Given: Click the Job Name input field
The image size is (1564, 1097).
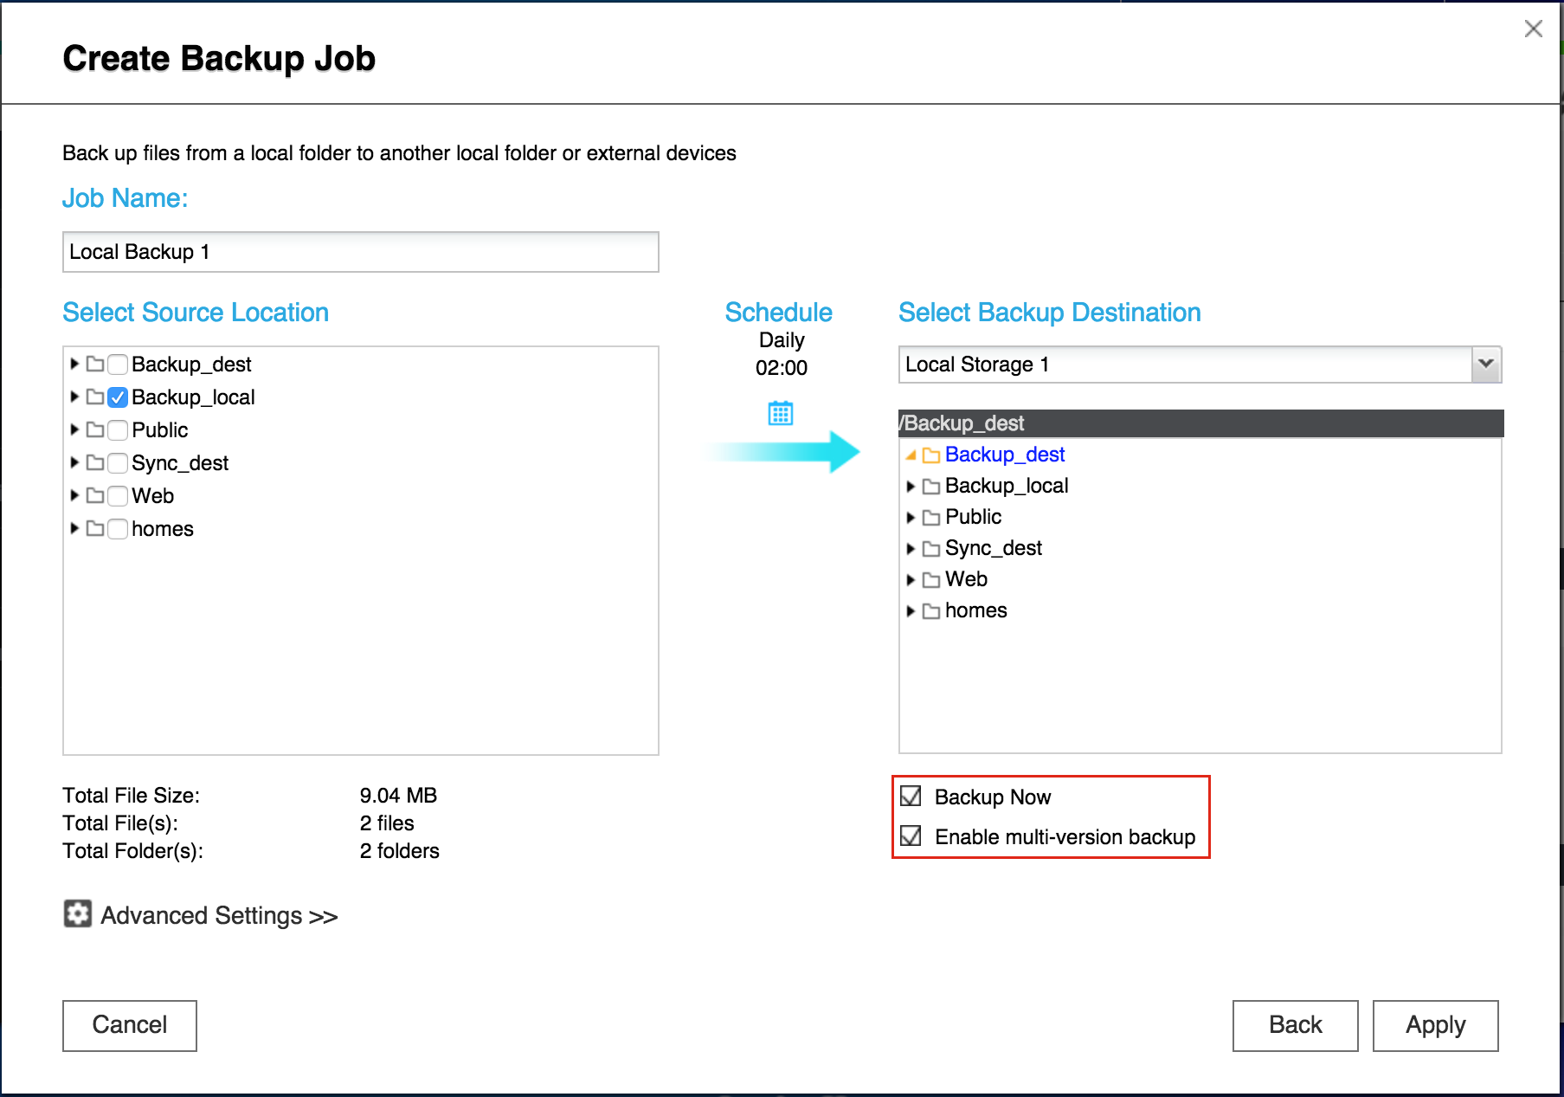Looking at the screenshot, I should click(360, 252).
